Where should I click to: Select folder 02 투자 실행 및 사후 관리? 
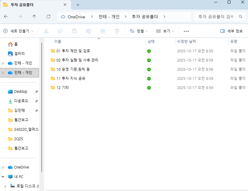(x=77, y=60)
